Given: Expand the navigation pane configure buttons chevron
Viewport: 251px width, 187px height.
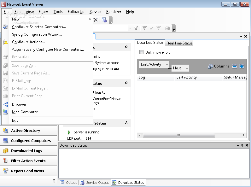Looking at the screenshot, I should pos(54,181).
